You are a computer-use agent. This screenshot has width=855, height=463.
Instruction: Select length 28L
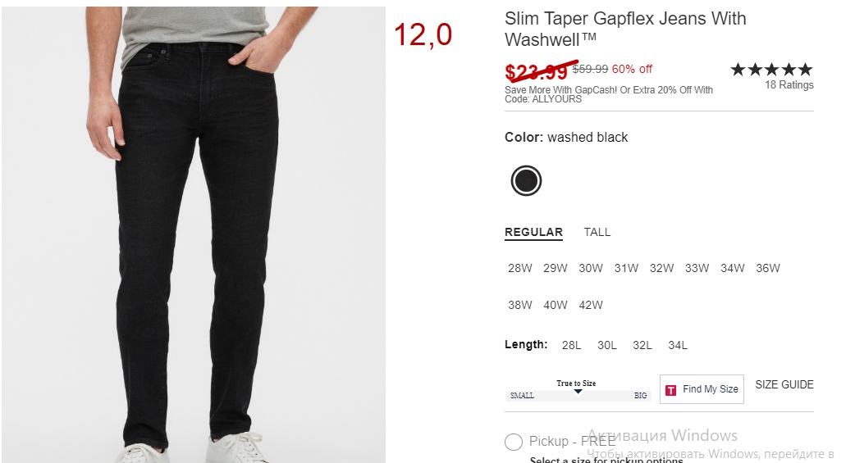[571, 345]
